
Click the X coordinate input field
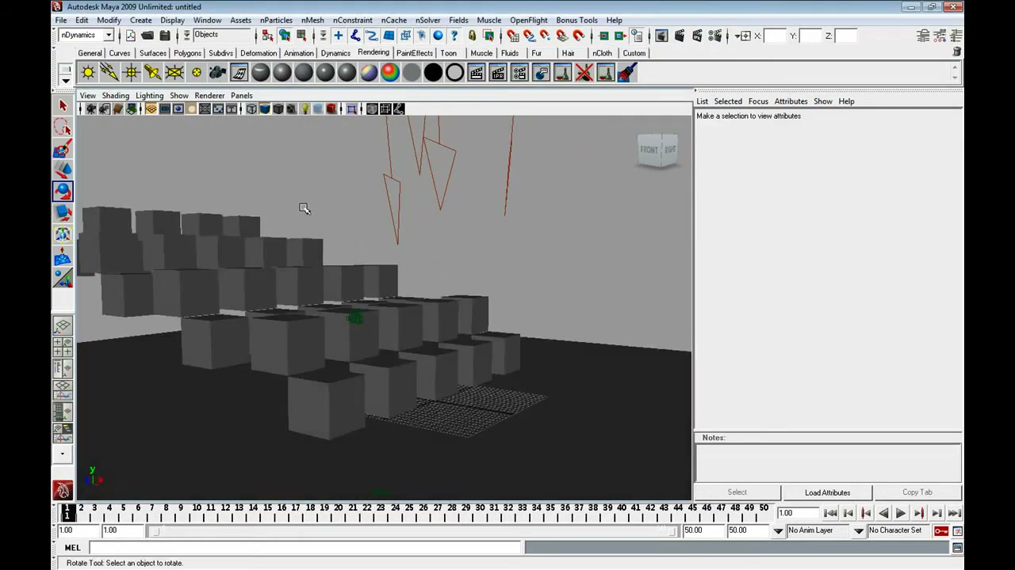(x=776, y=36)
